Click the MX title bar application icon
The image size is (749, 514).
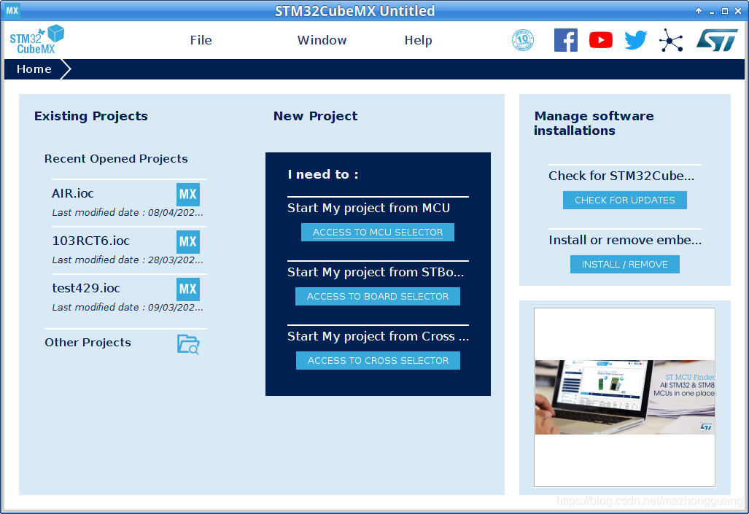pyautogui.click(x=12, y=10)
